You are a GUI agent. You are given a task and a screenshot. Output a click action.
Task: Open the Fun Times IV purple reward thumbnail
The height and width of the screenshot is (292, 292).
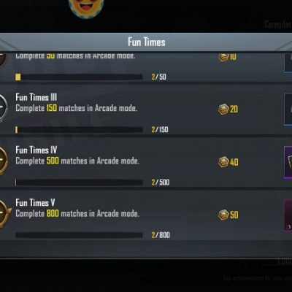(x=288, y=162)
